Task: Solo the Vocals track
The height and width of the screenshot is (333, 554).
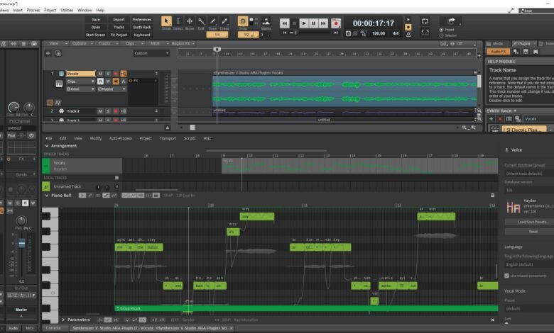Action: [107, 74]
